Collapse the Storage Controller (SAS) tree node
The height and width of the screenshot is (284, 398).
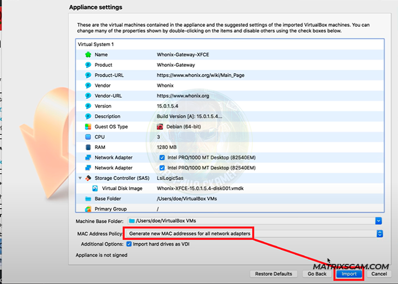(x=80, y=178)
